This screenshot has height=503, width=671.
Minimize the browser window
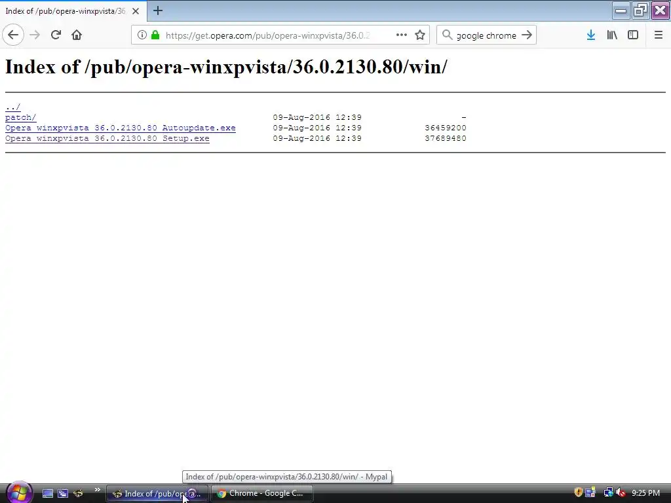tap(621, 10)
